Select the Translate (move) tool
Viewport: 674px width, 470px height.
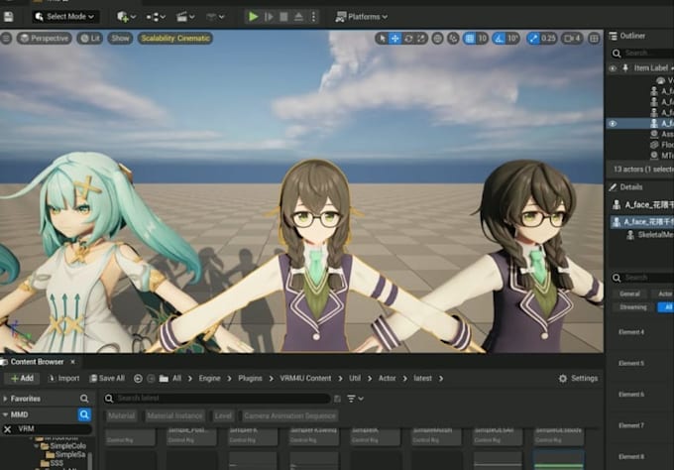[394, 39]
